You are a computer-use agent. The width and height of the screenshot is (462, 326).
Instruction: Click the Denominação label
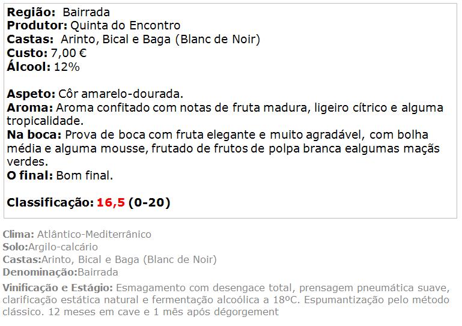[40, 272]
